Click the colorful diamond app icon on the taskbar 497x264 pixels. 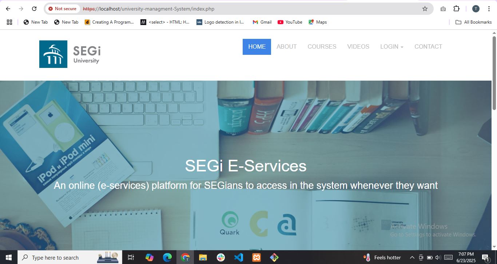pyautogui.click(x=274, y=257)
